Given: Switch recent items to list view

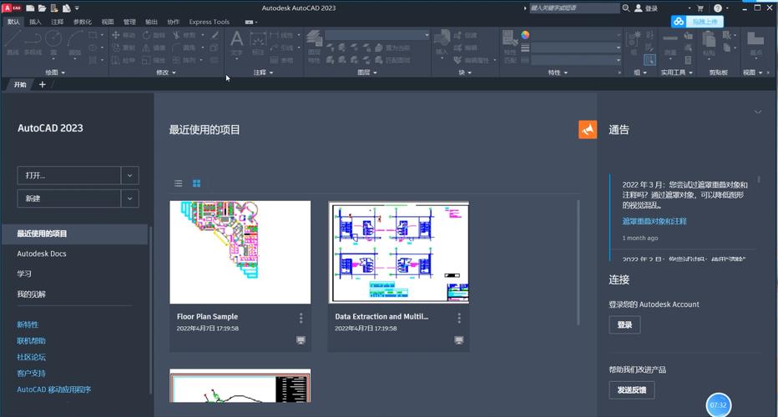Looking at the screenshot, I should [x=178, y=183].
